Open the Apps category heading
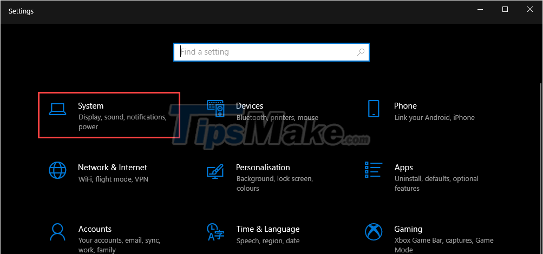The width and height of the screenshot is (543, 254). (403, 168)
